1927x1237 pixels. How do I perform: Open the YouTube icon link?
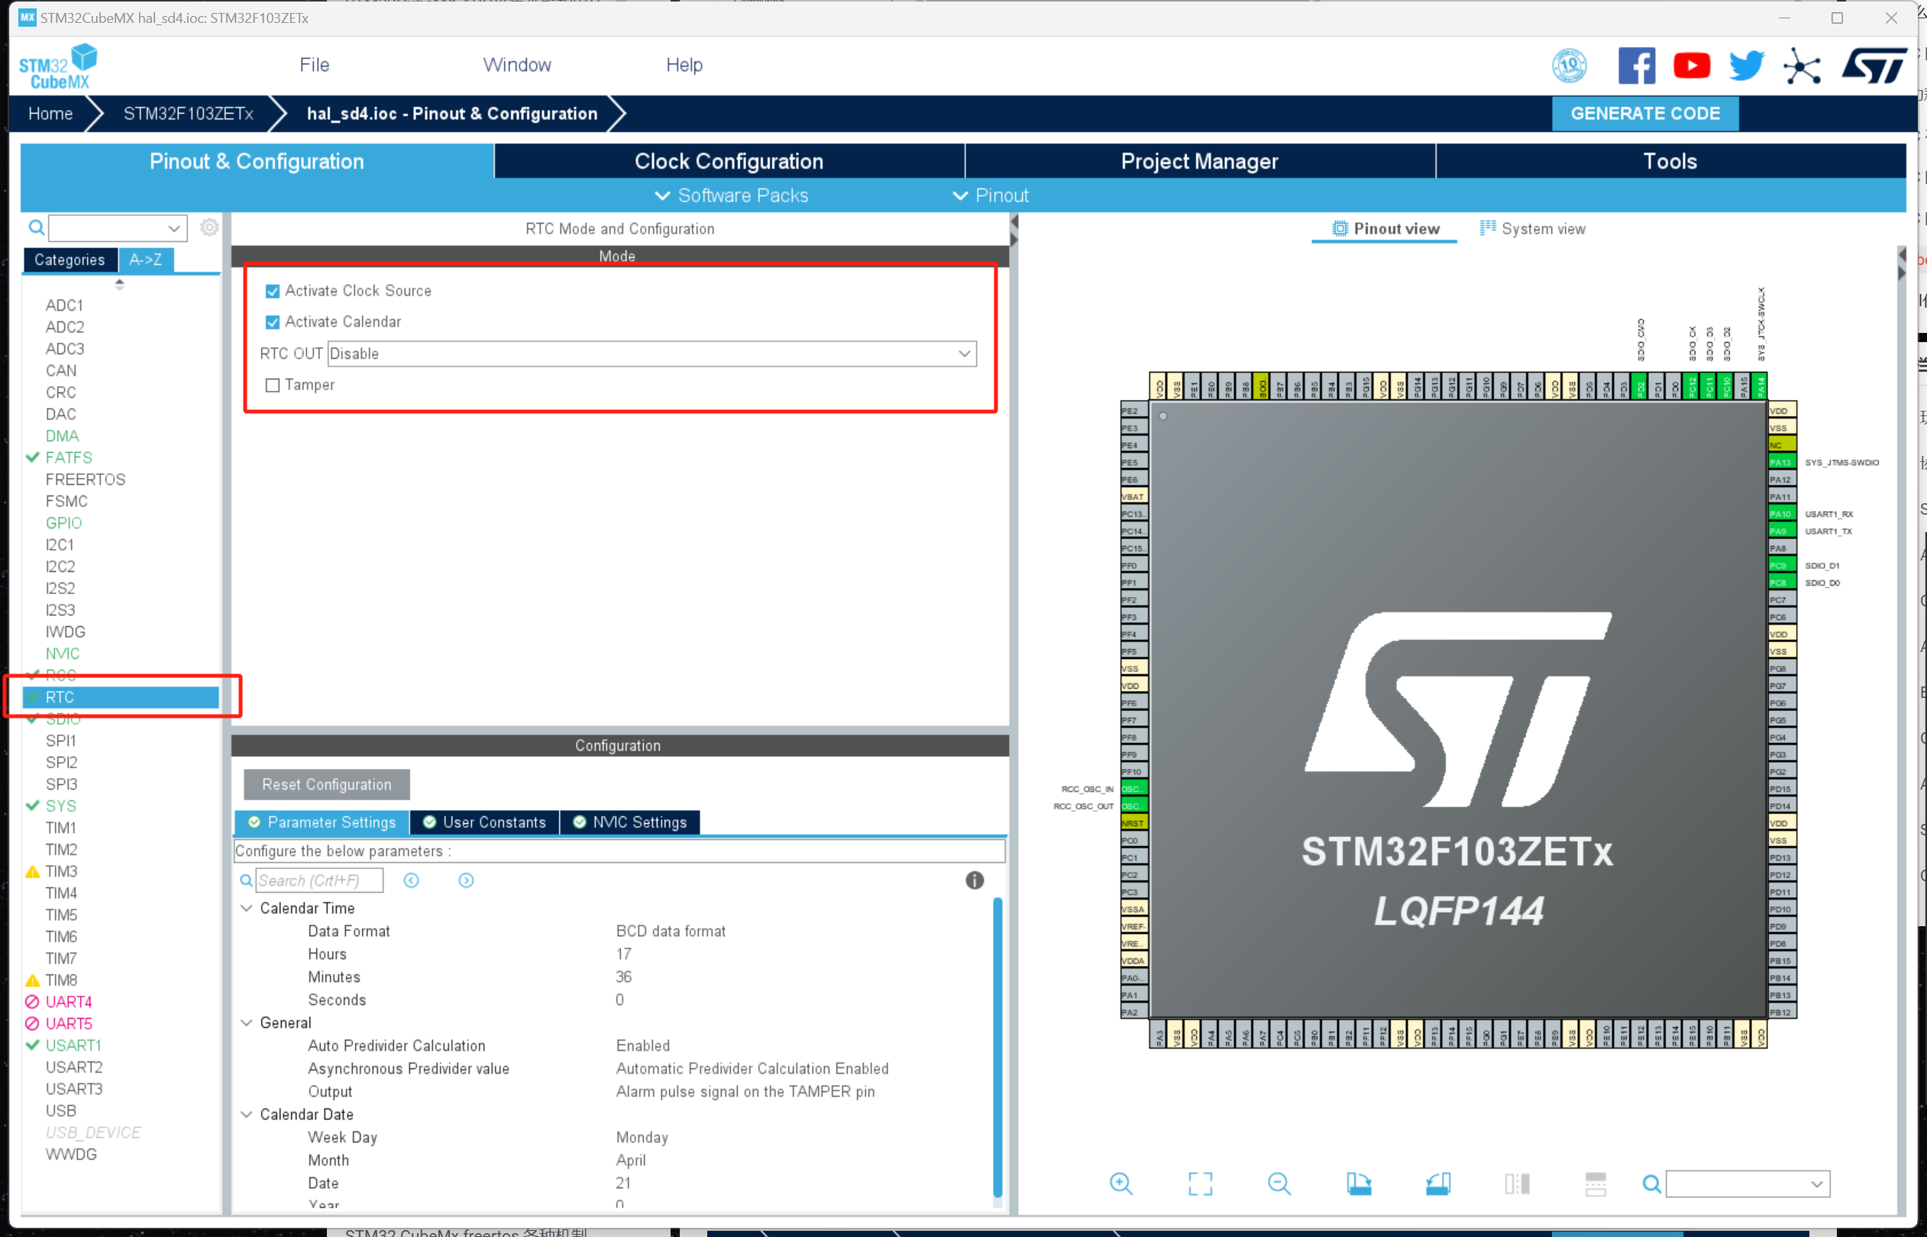pos(1692,65)
